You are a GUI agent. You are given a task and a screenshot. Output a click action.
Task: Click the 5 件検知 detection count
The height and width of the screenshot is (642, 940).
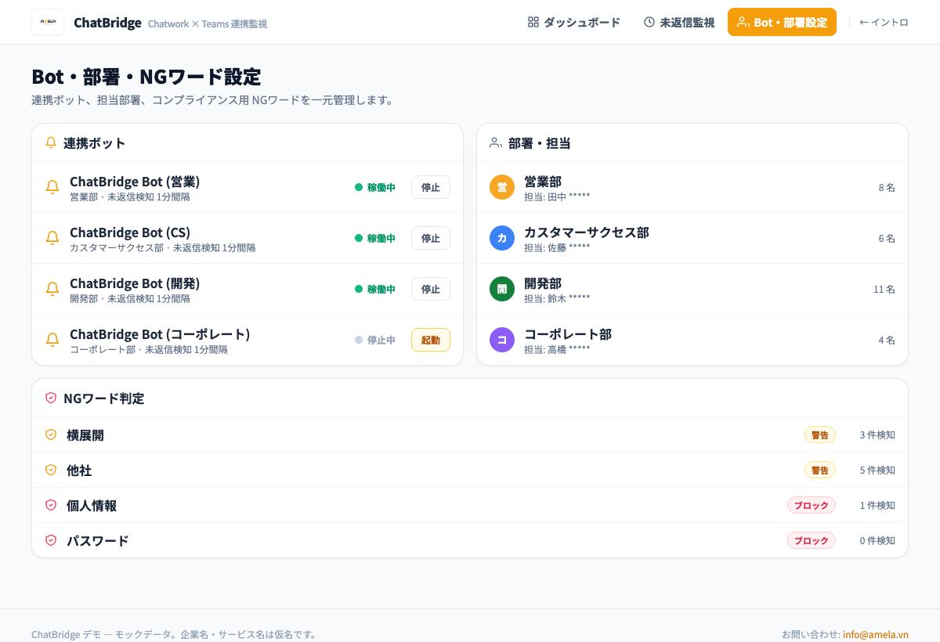[x=877, y=470]
